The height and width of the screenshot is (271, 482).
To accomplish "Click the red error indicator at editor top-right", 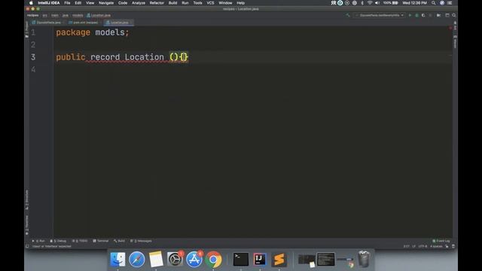I will 450,28.
